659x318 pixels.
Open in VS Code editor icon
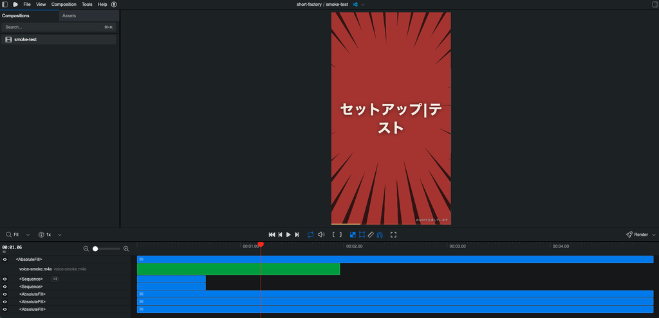355,4
